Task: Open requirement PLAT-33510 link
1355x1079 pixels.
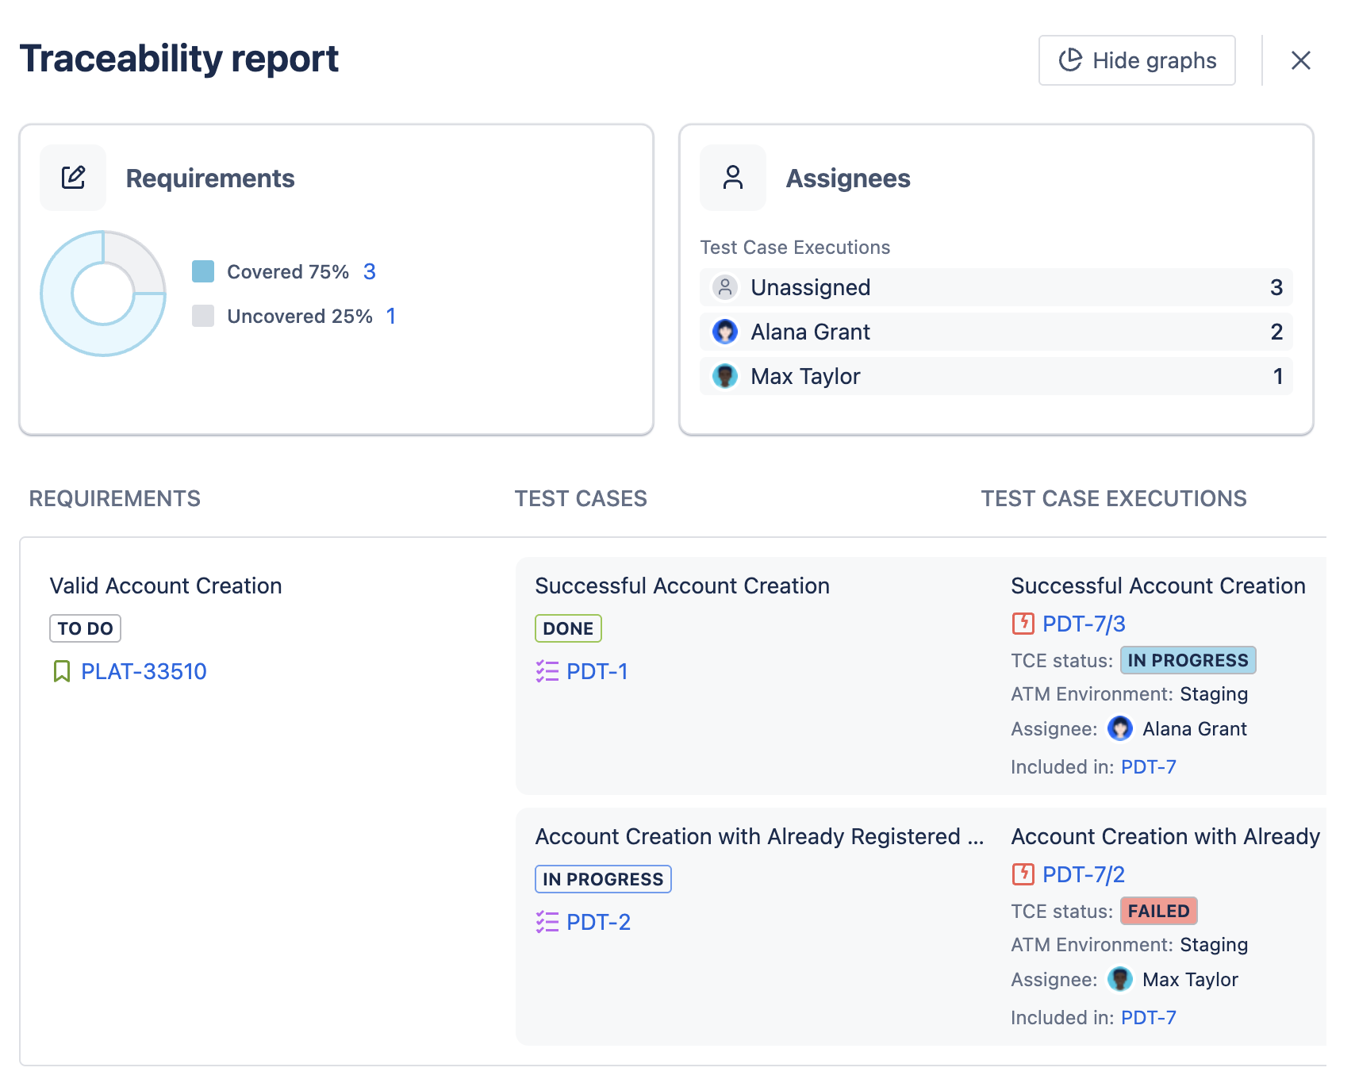Action: (144, 671)
